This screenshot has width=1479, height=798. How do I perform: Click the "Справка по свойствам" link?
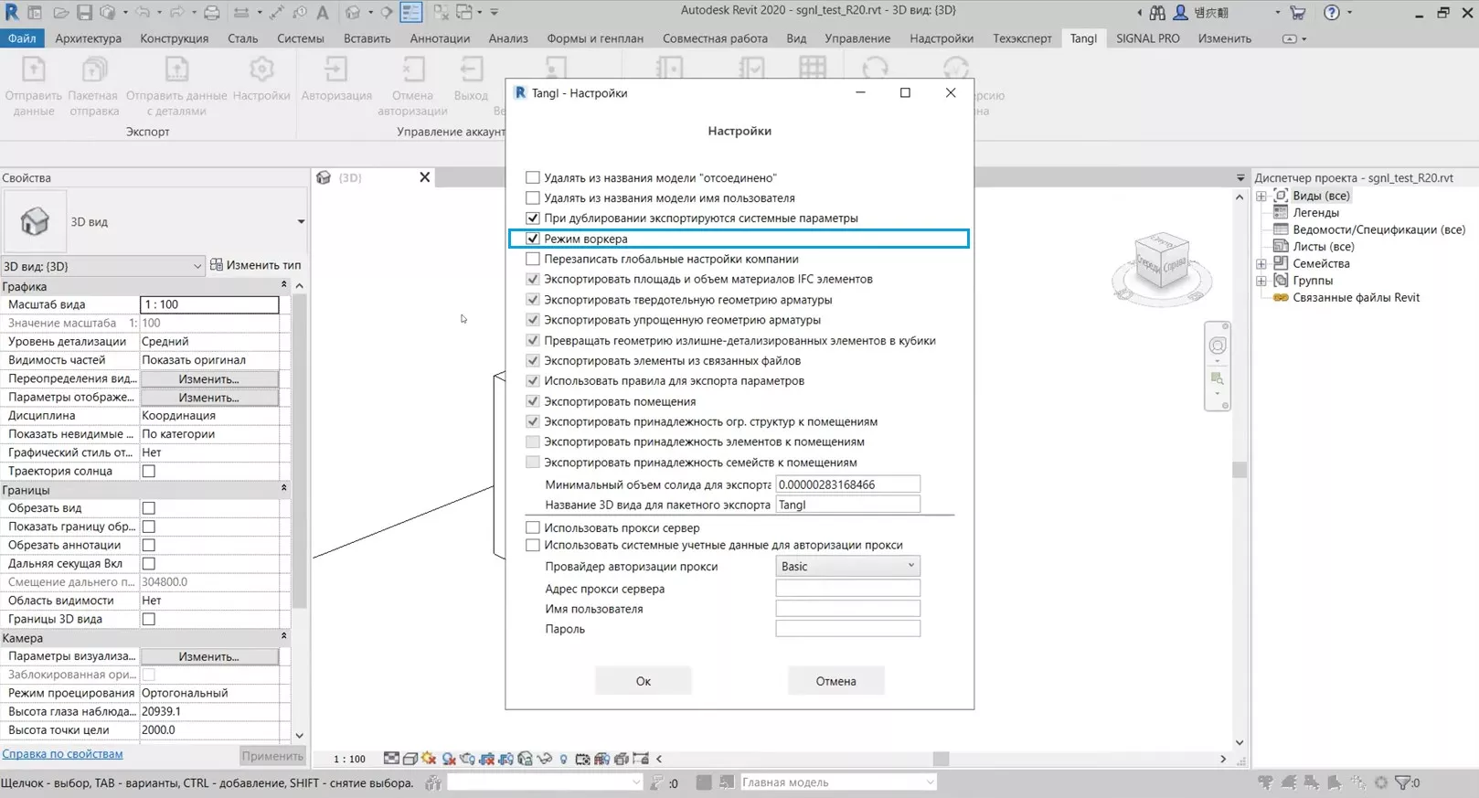[x=62, y=754]
